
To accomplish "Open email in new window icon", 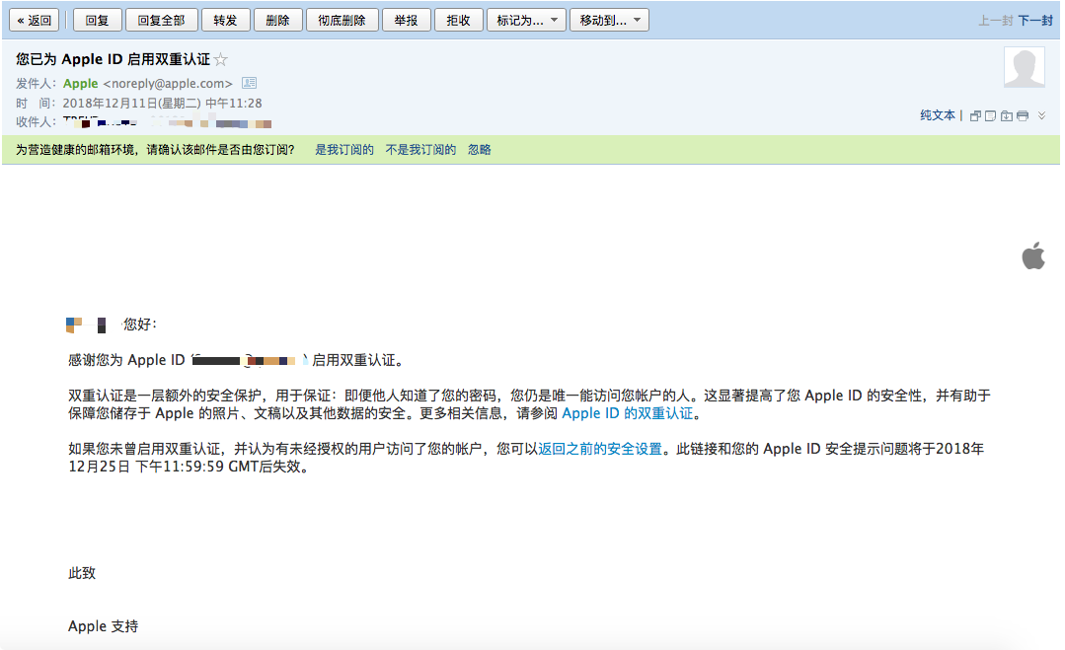I will point(975,116).
